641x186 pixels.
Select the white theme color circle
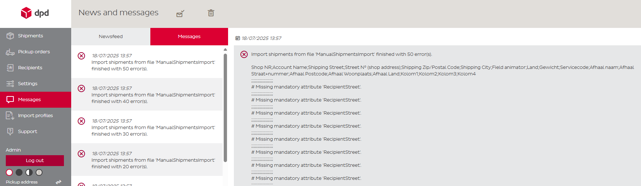click(x=9, y=173)
